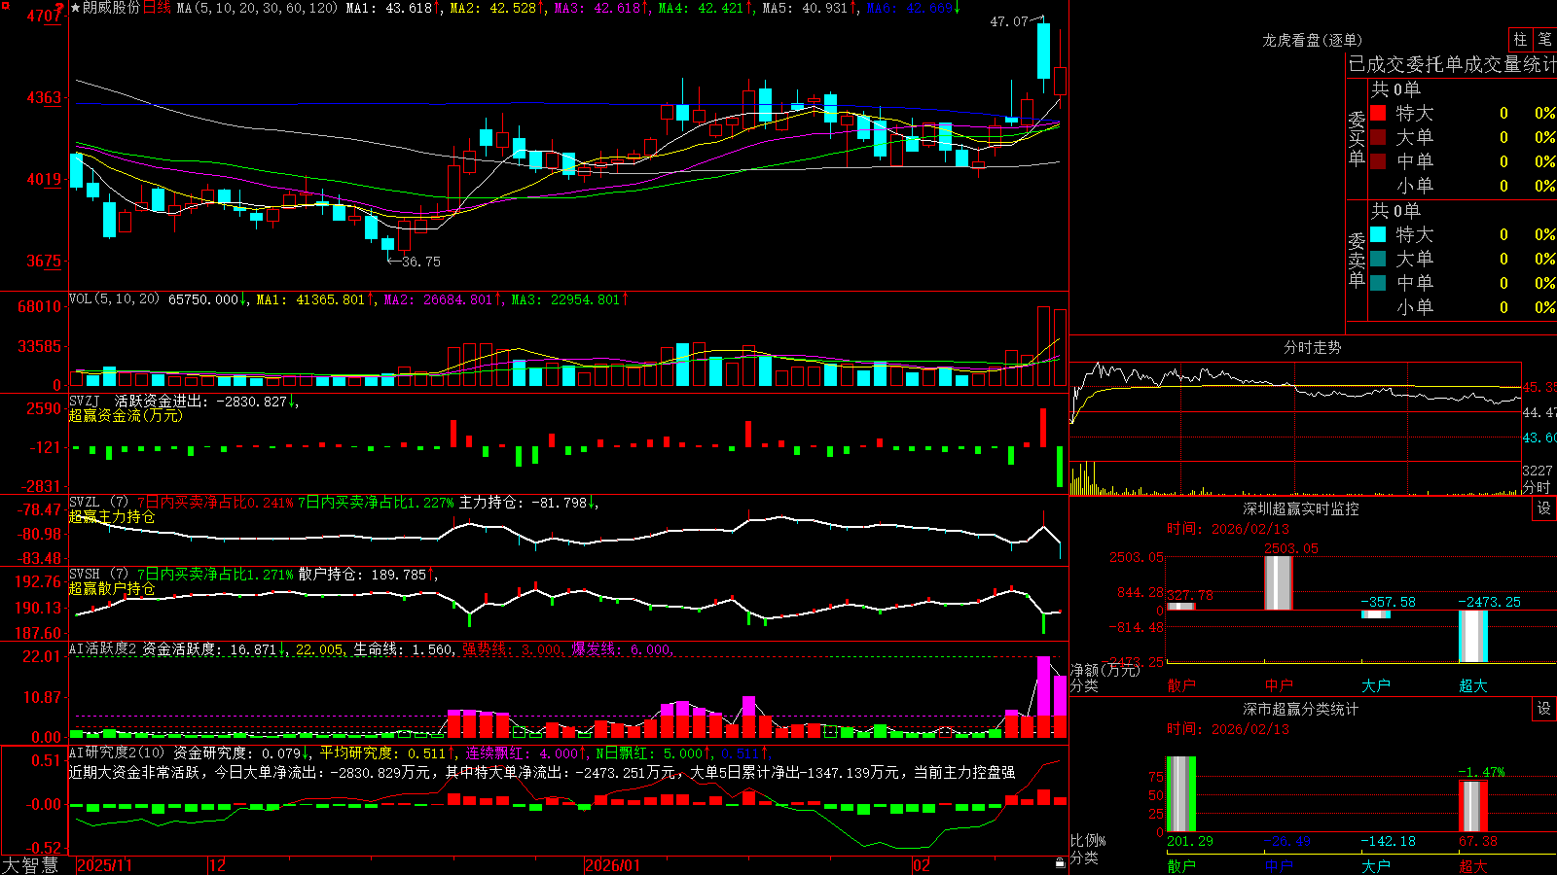
Task: Click the 强势线: 3.000 label
Action: pos(511,648)
